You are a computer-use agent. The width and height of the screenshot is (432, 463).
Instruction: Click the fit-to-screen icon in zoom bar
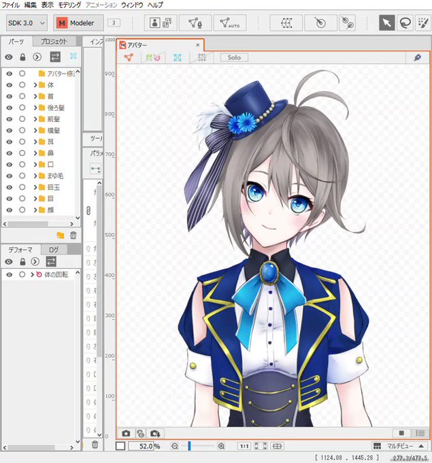(261, 446)
